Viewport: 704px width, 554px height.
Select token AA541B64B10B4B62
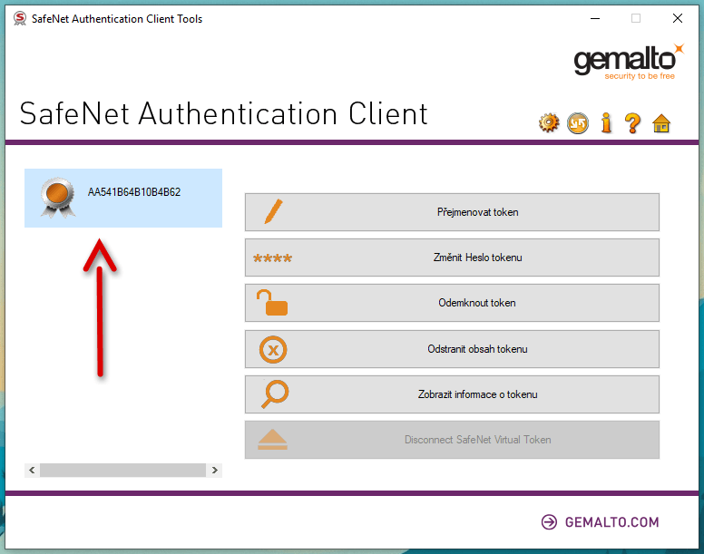coord(123,198)
